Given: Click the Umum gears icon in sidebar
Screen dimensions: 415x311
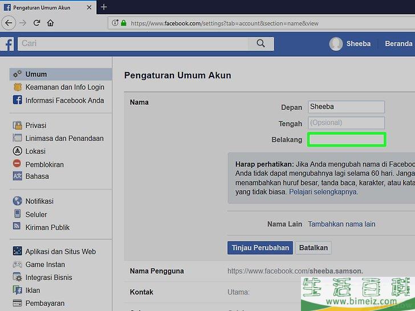Looking at the screenshot, I should [x=17, y=74].
